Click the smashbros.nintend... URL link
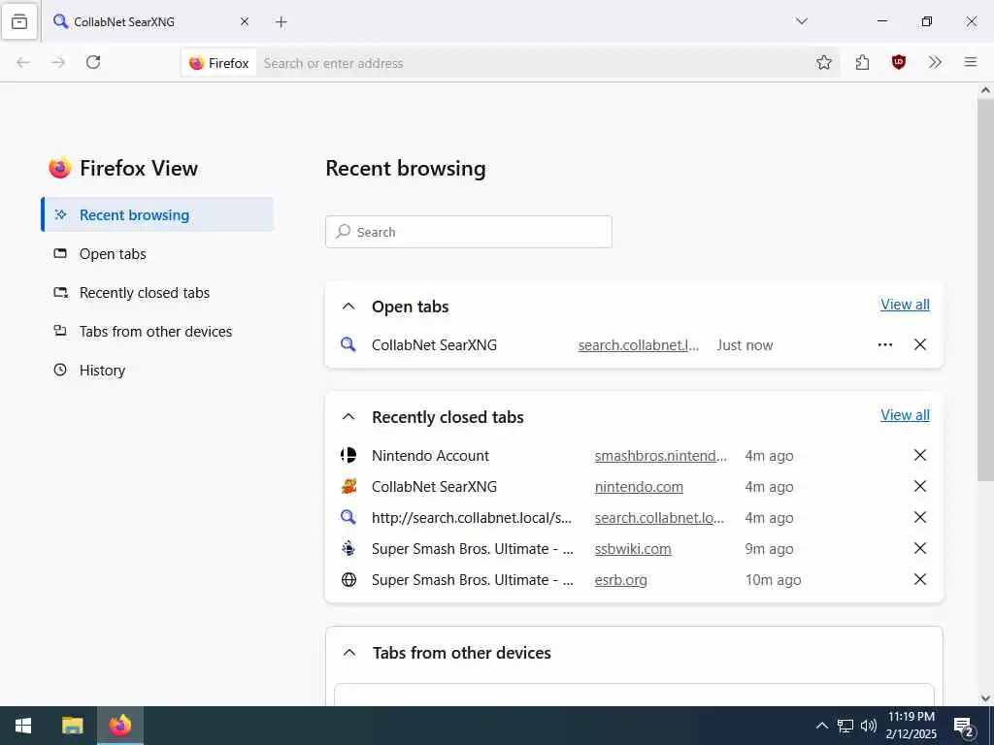Screen dimensions: 994x745 coord(660,456)
